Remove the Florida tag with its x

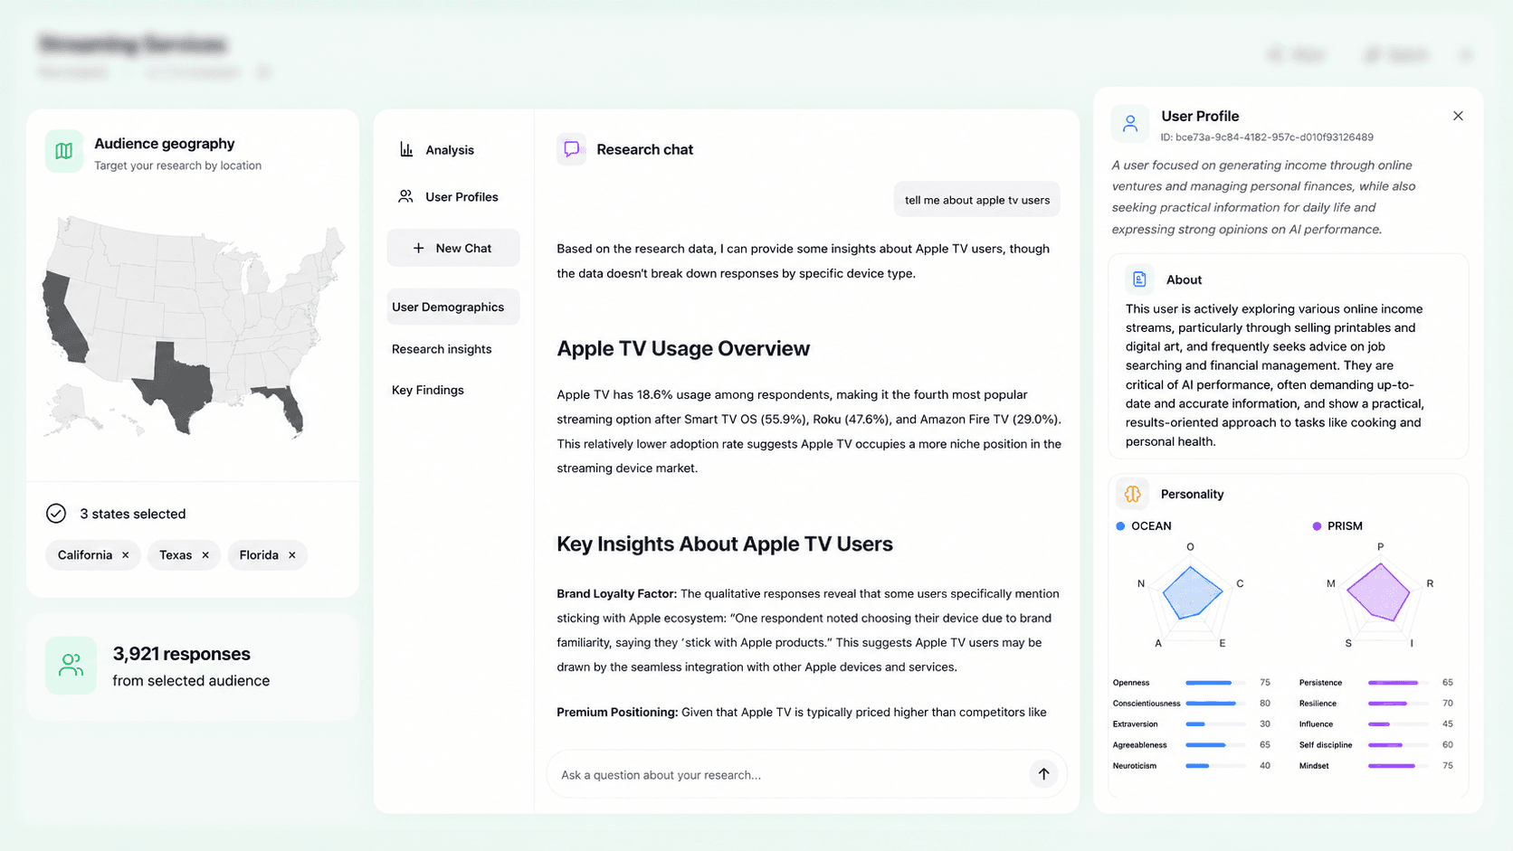pos(292,555)
